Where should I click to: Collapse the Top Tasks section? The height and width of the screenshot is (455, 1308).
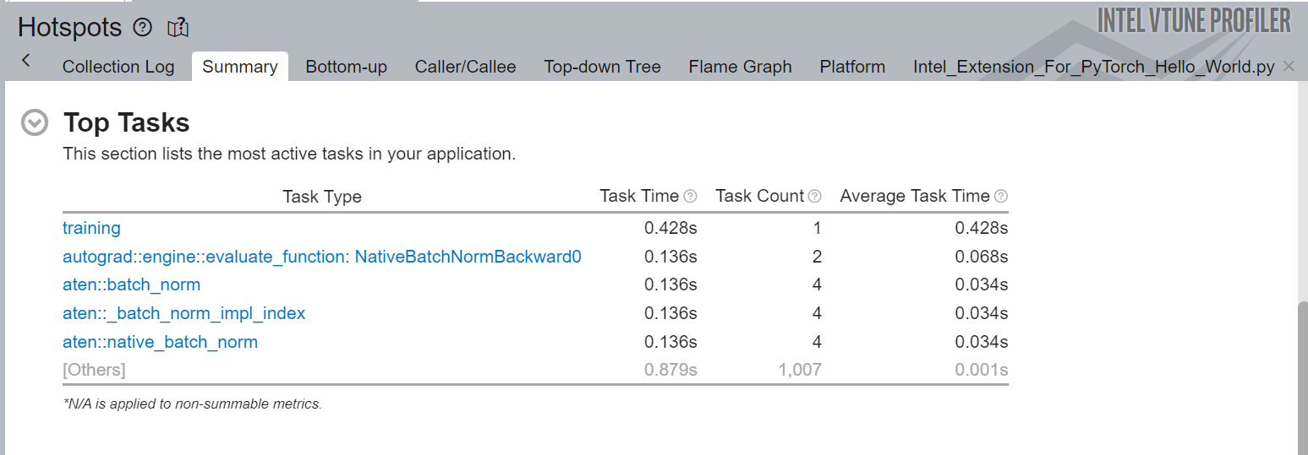click(x=34, y=123)
